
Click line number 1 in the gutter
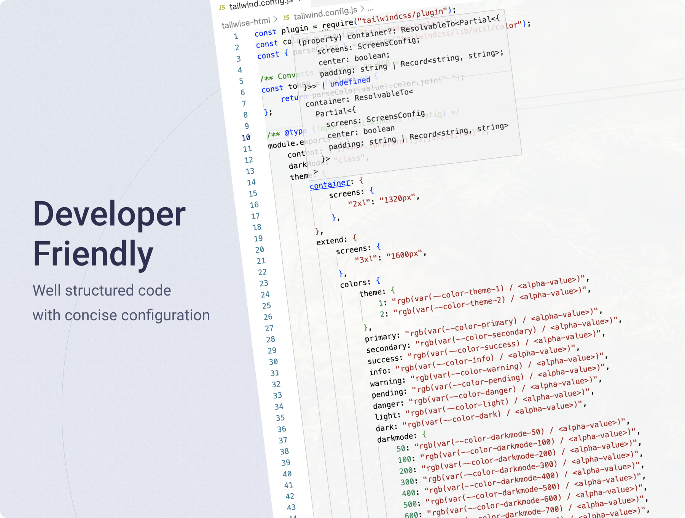point(236,37)
